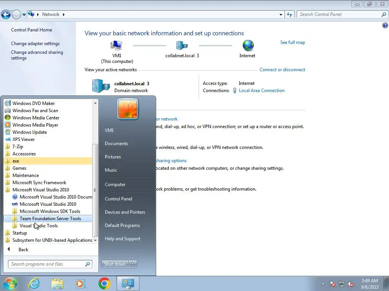Open Control Panel from Start menu
Image resolution: width=389 pixels, height=291 pixels.
[119, 199]
